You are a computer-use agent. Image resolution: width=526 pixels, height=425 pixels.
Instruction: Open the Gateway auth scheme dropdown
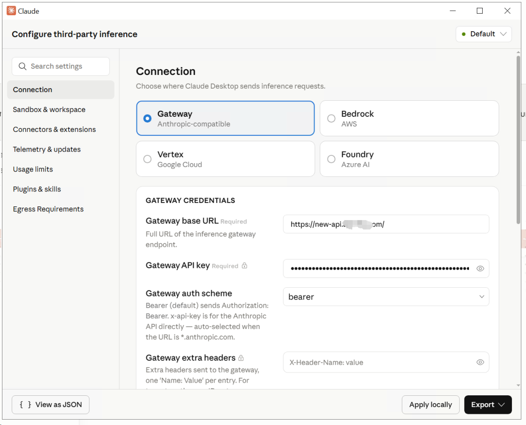(x=386, y=297)
